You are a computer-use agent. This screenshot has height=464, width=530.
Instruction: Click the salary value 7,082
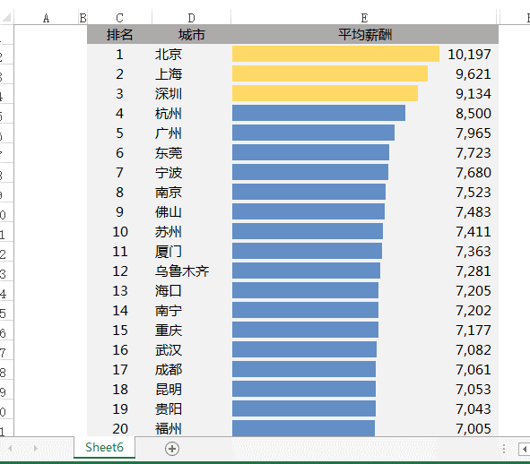click(x=473, y=349)
